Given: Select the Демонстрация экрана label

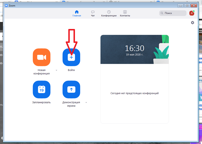Looking at the screenshot, I should coord(71,104).
